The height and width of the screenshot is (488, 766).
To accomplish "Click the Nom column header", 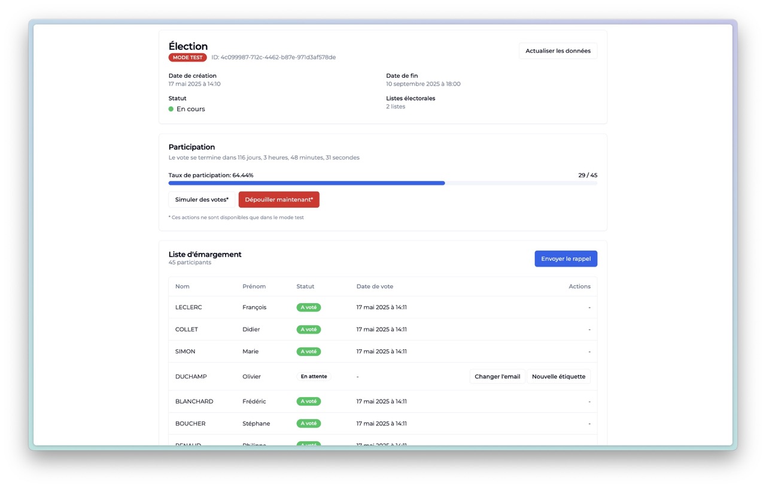I will coord(182,286).
